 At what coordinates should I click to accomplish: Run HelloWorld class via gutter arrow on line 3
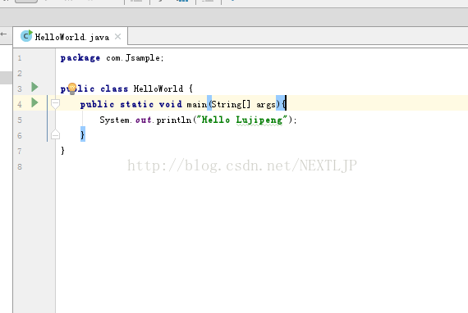coord(34,87)
